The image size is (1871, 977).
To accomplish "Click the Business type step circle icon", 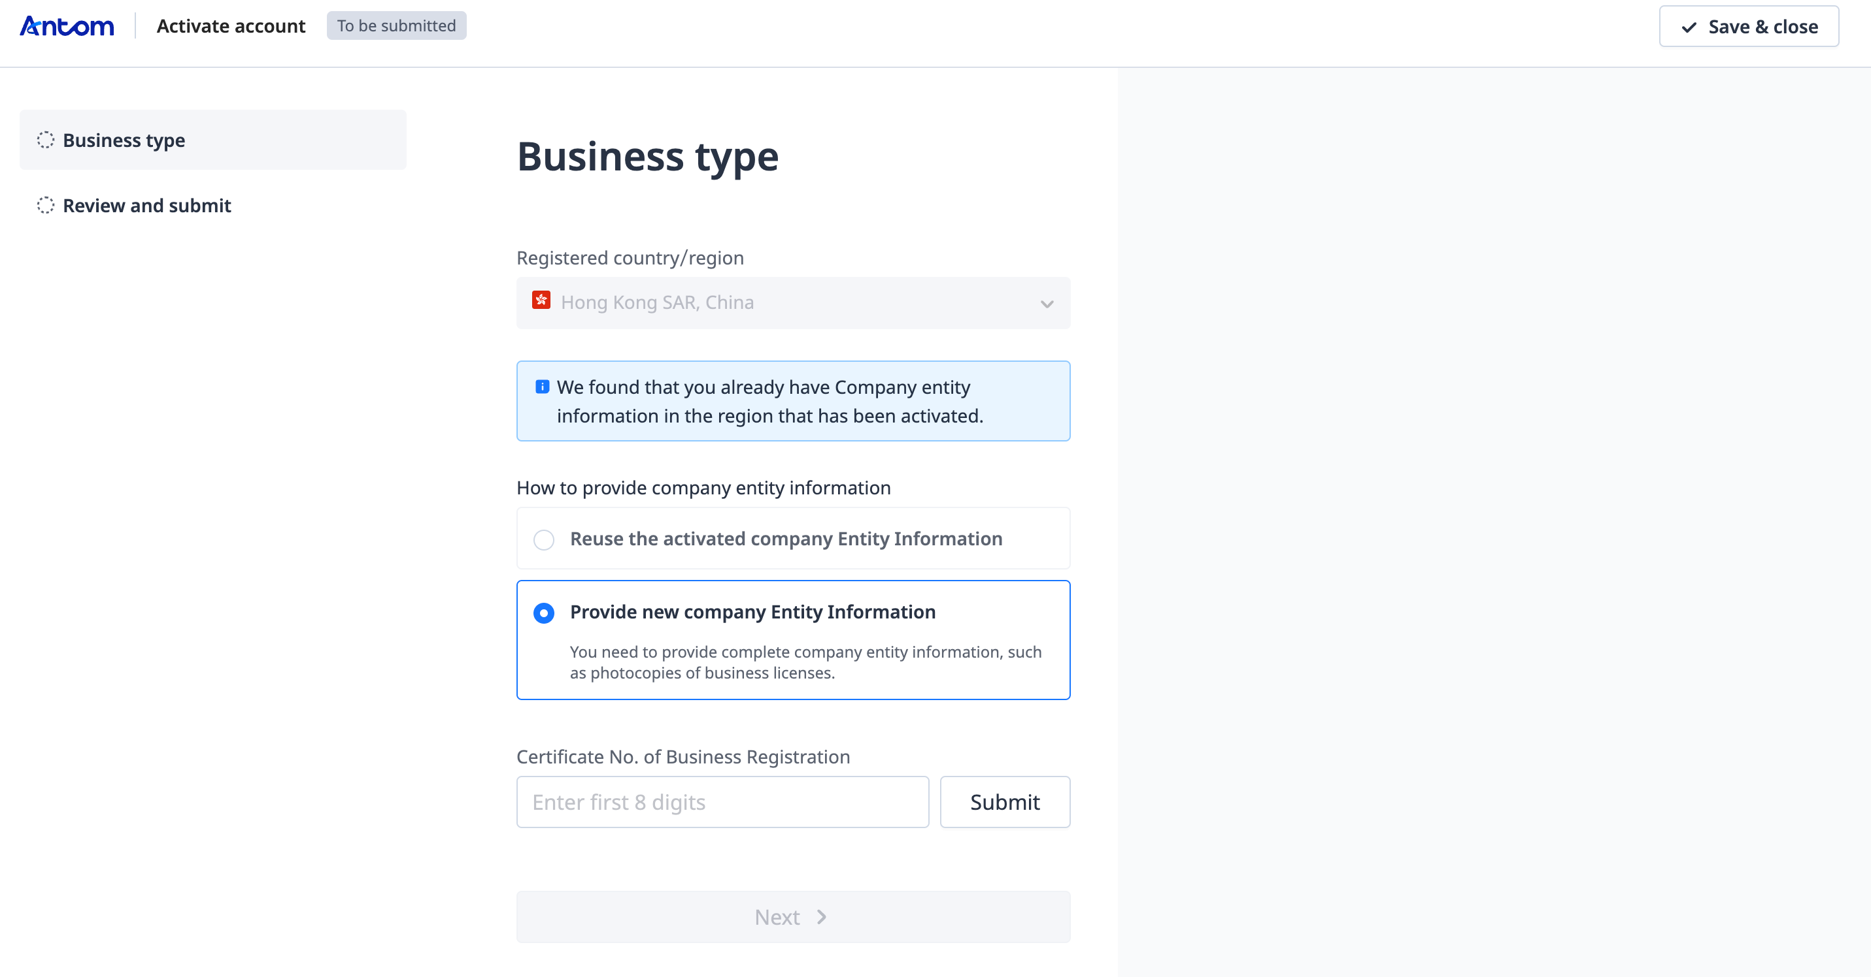I will coord(45,140).
